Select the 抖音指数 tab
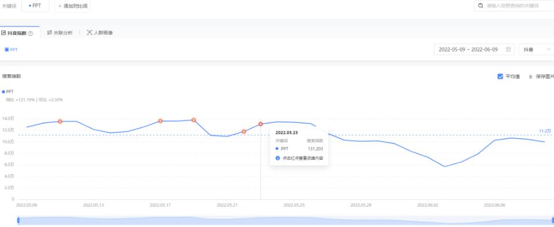Image resolution: width=554 pixels, height=227 pixels. point(17,33)
